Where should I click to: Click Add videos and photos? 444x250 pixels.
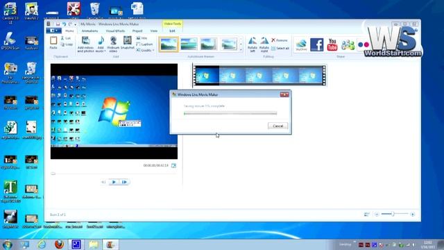coord(85,44)
